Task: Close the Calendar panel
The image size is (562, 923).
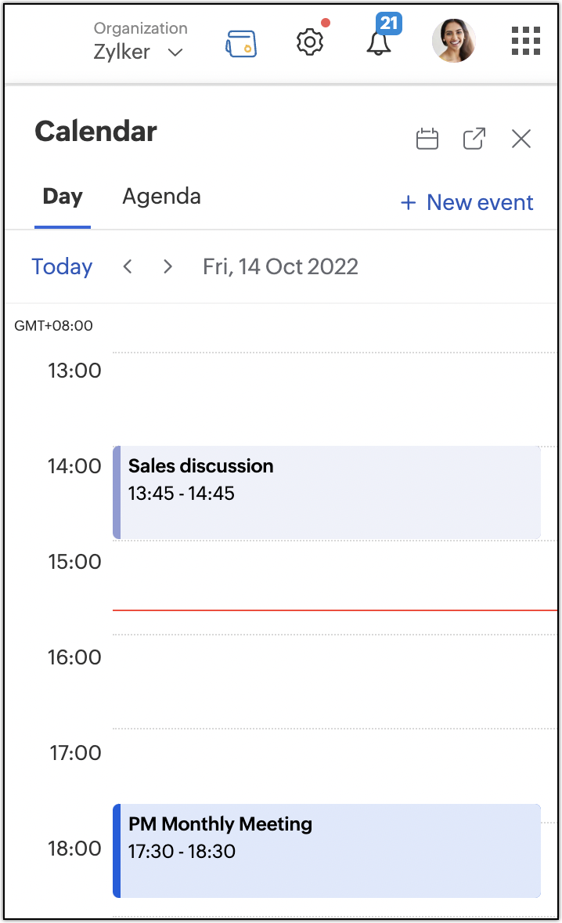Action: tap(521, 139)
